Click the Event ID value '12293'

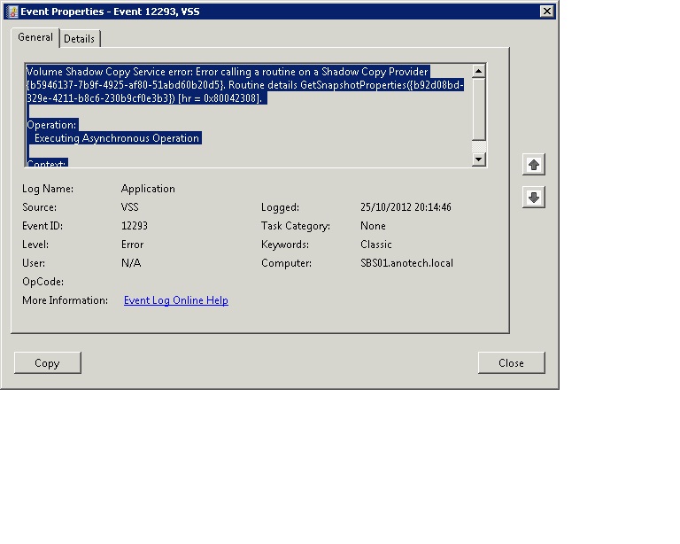pos(135,226)
